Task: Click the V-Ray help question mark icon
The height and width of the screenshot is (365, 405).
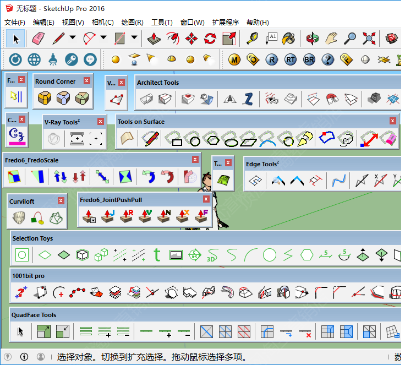Action: click(x=328, y=59)
